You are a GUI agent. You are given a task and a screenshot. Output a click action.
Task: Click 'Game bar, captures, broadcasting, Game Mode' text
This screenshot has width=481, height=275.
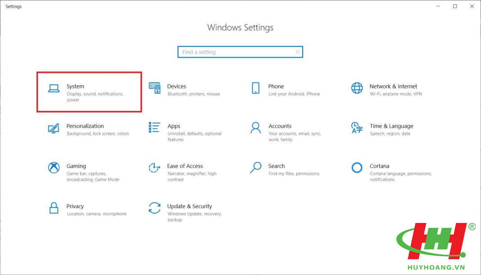pyautogui.click(x=93, y=177)
